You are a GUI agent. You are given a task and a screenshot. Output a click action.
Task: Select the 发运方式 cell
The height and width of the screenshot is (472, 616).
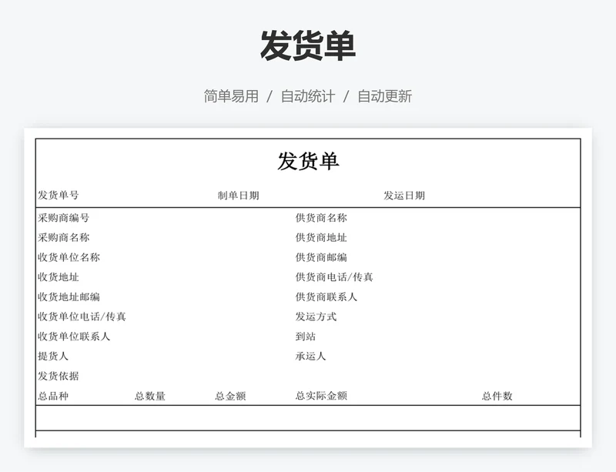coord(316,316)
